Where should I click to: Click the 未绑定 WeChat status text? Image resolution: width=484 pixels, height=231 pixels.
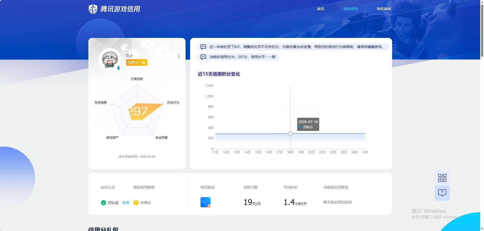146,203
